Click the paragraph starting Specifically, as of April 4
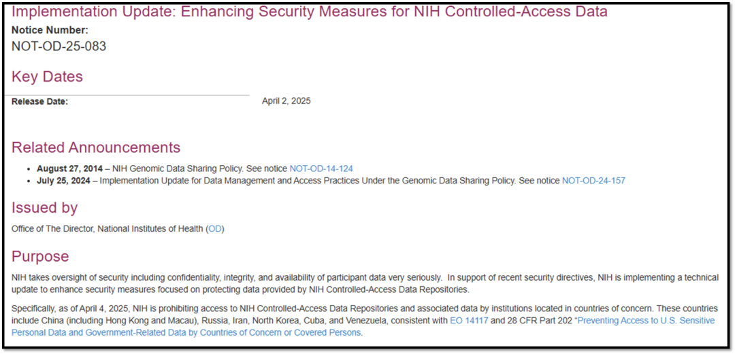Image resolution: width=735 pixels, height=354 pixels. tap(365, 321)
